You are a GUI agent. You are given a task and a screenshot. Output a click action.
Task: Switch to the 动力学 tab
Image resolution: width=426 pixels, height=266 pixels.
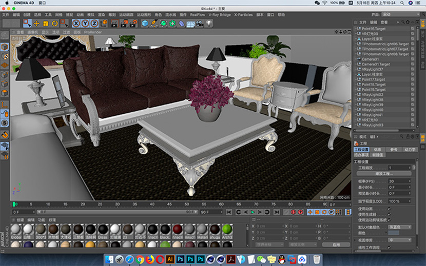411,149
